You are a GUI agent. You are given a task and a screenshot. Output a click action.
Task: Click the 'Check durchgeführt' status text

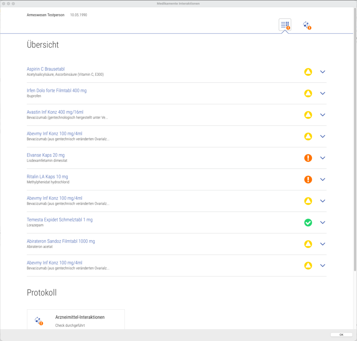pyautogui.click(x=70, y=326)
